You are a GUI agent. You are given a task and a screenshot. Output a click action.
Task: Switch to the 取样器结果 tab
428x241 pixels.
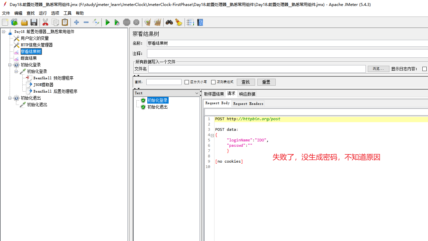pyautogui.click(x=214, y=94)
